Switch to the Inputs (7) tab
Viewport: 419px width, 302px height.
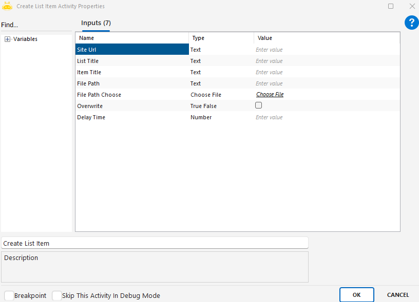tap(96, 23)
